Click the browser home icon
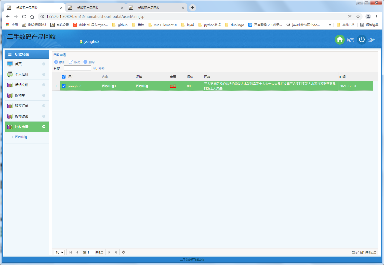 click(x=32, y=17)
